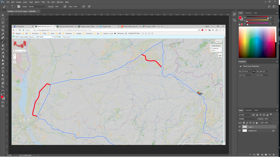280x157 pixels.
Task: Click the red foreground color swatch in toolbar
Action: pos(2,97)
